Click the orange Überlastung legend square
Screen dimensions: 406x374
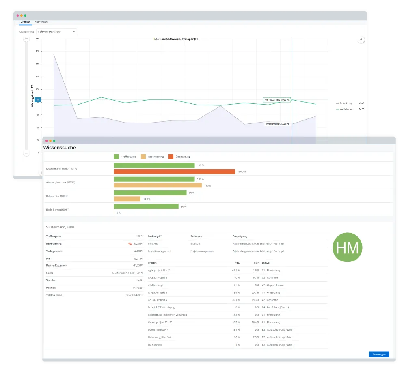point(171,157)
